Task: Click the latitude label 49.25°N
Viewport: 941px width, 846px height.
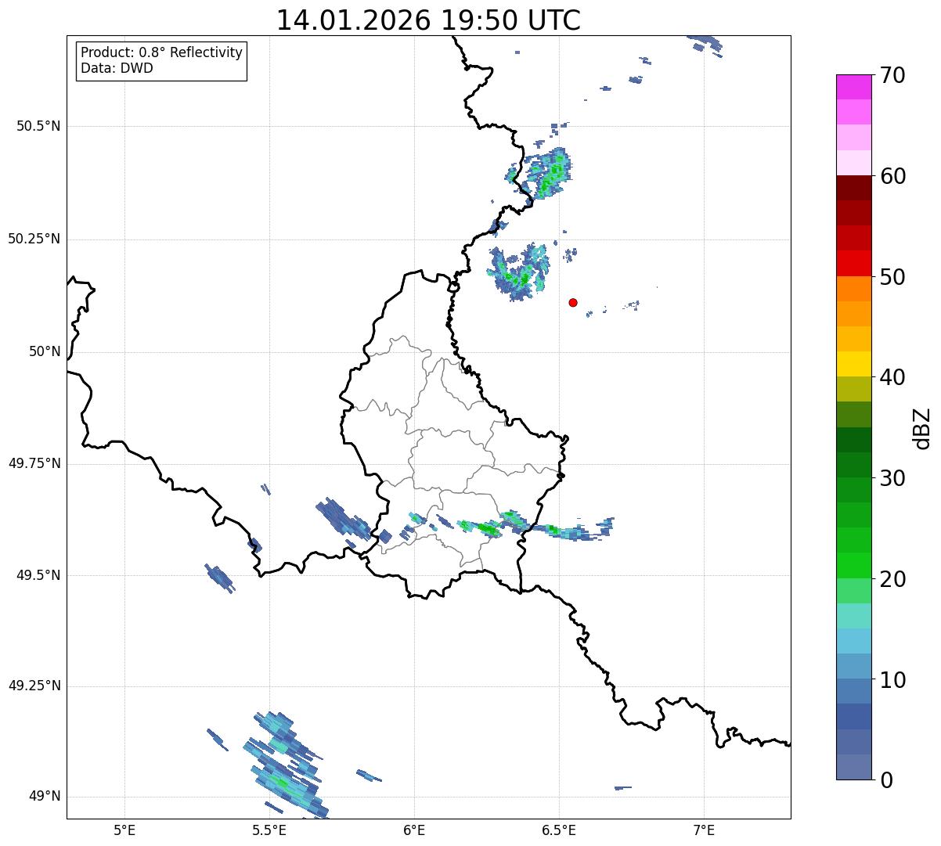Action: [34, 686]
